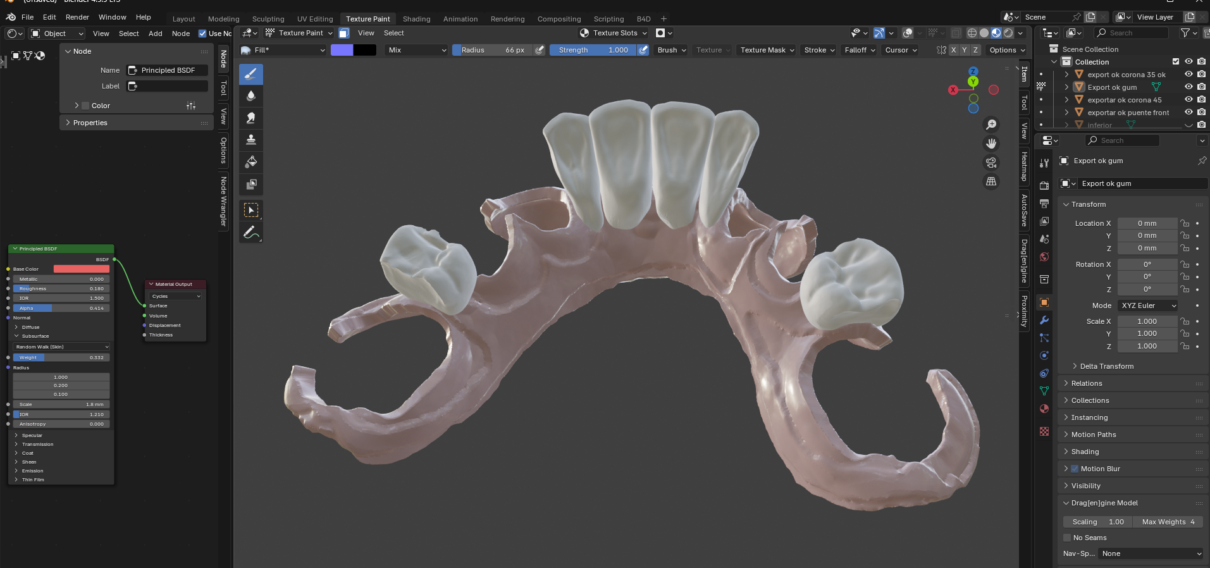Viewport: 1210px width, 568px height.
Task: Expand the Delta Transform section
Action: (1106, 366)
